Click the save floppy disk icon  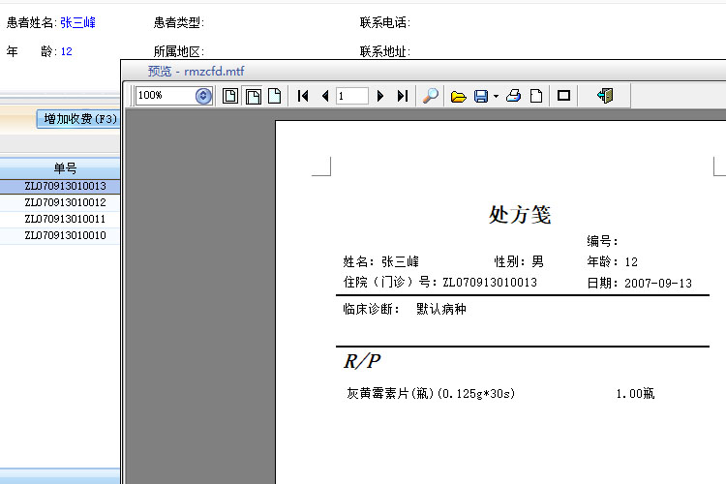[481, 96]
